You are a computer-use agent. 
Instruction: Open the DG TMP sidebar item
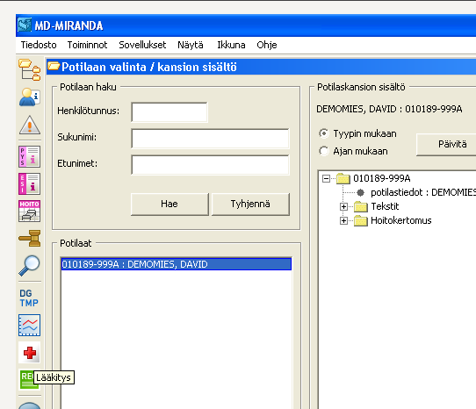pyautogui.click(x=29, y=298)
